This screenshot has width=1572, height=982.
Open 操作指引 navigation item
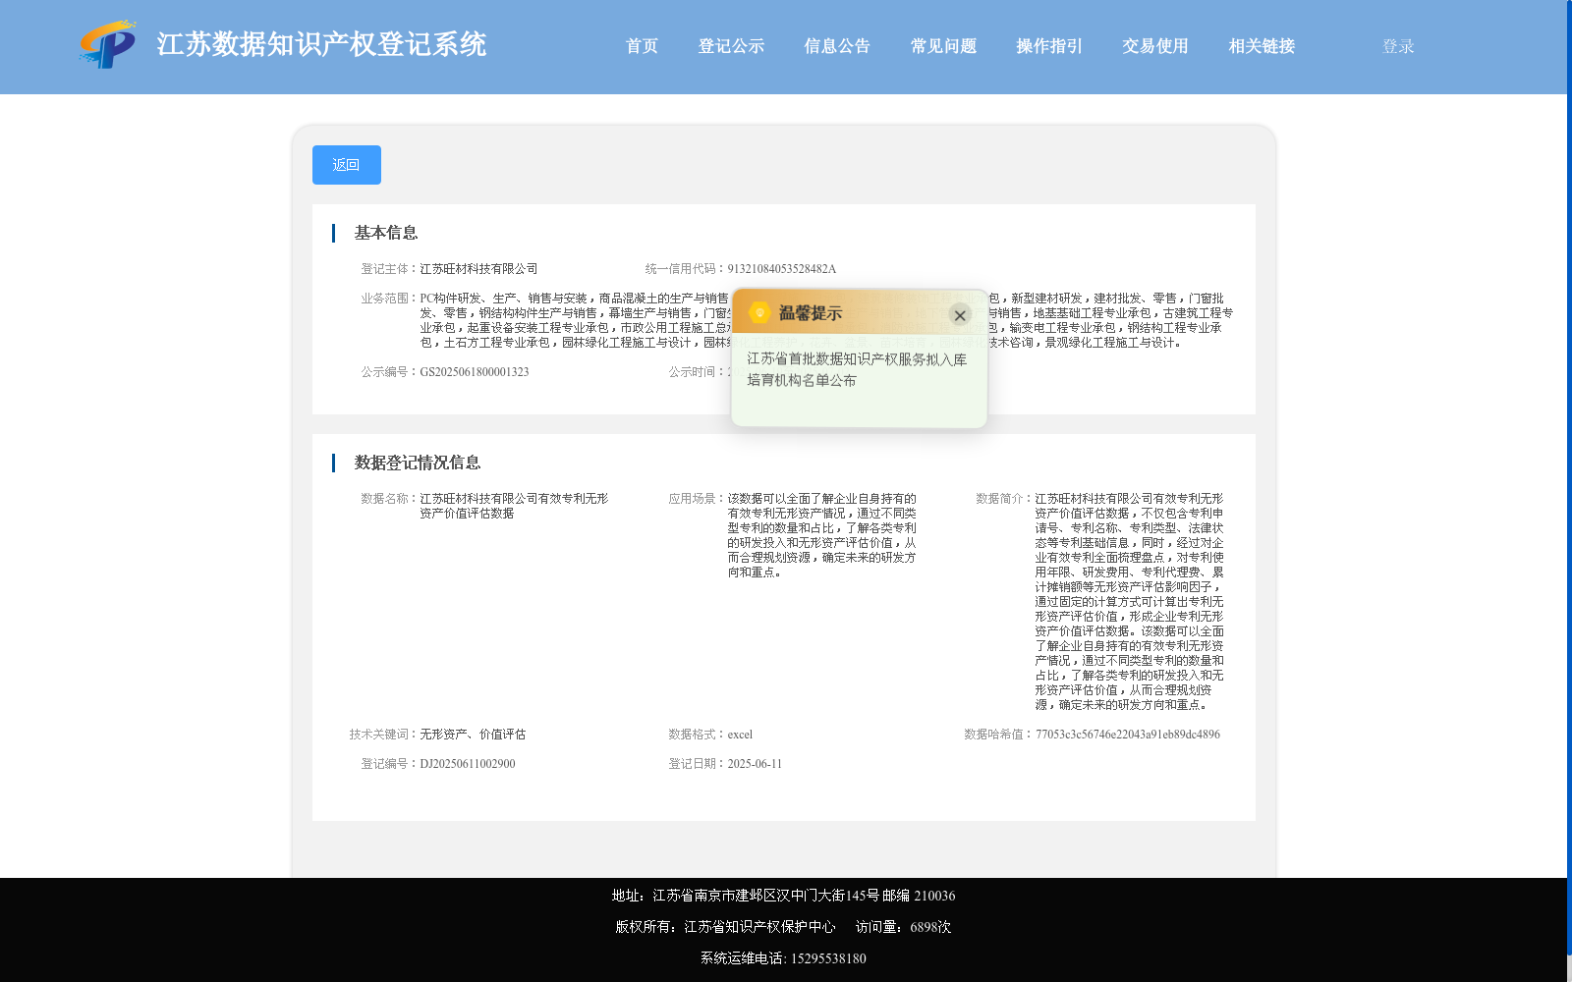(x=1049, y=46)
